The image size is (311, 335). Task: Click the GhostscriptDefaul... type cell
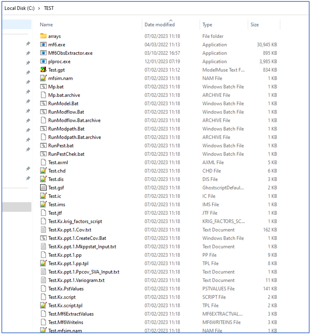(223, 188)
